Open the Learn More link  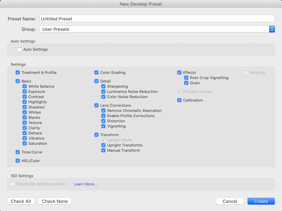pyautogui.click(x=86, y=184)
